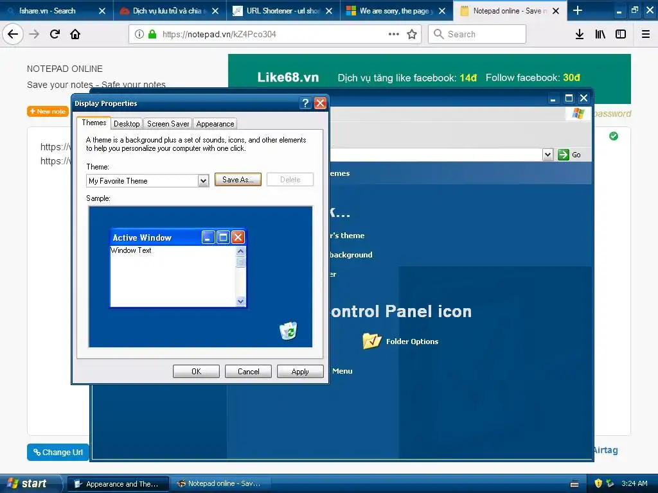Click the Save As... button
Screen dimensions: 658x493
238,180
